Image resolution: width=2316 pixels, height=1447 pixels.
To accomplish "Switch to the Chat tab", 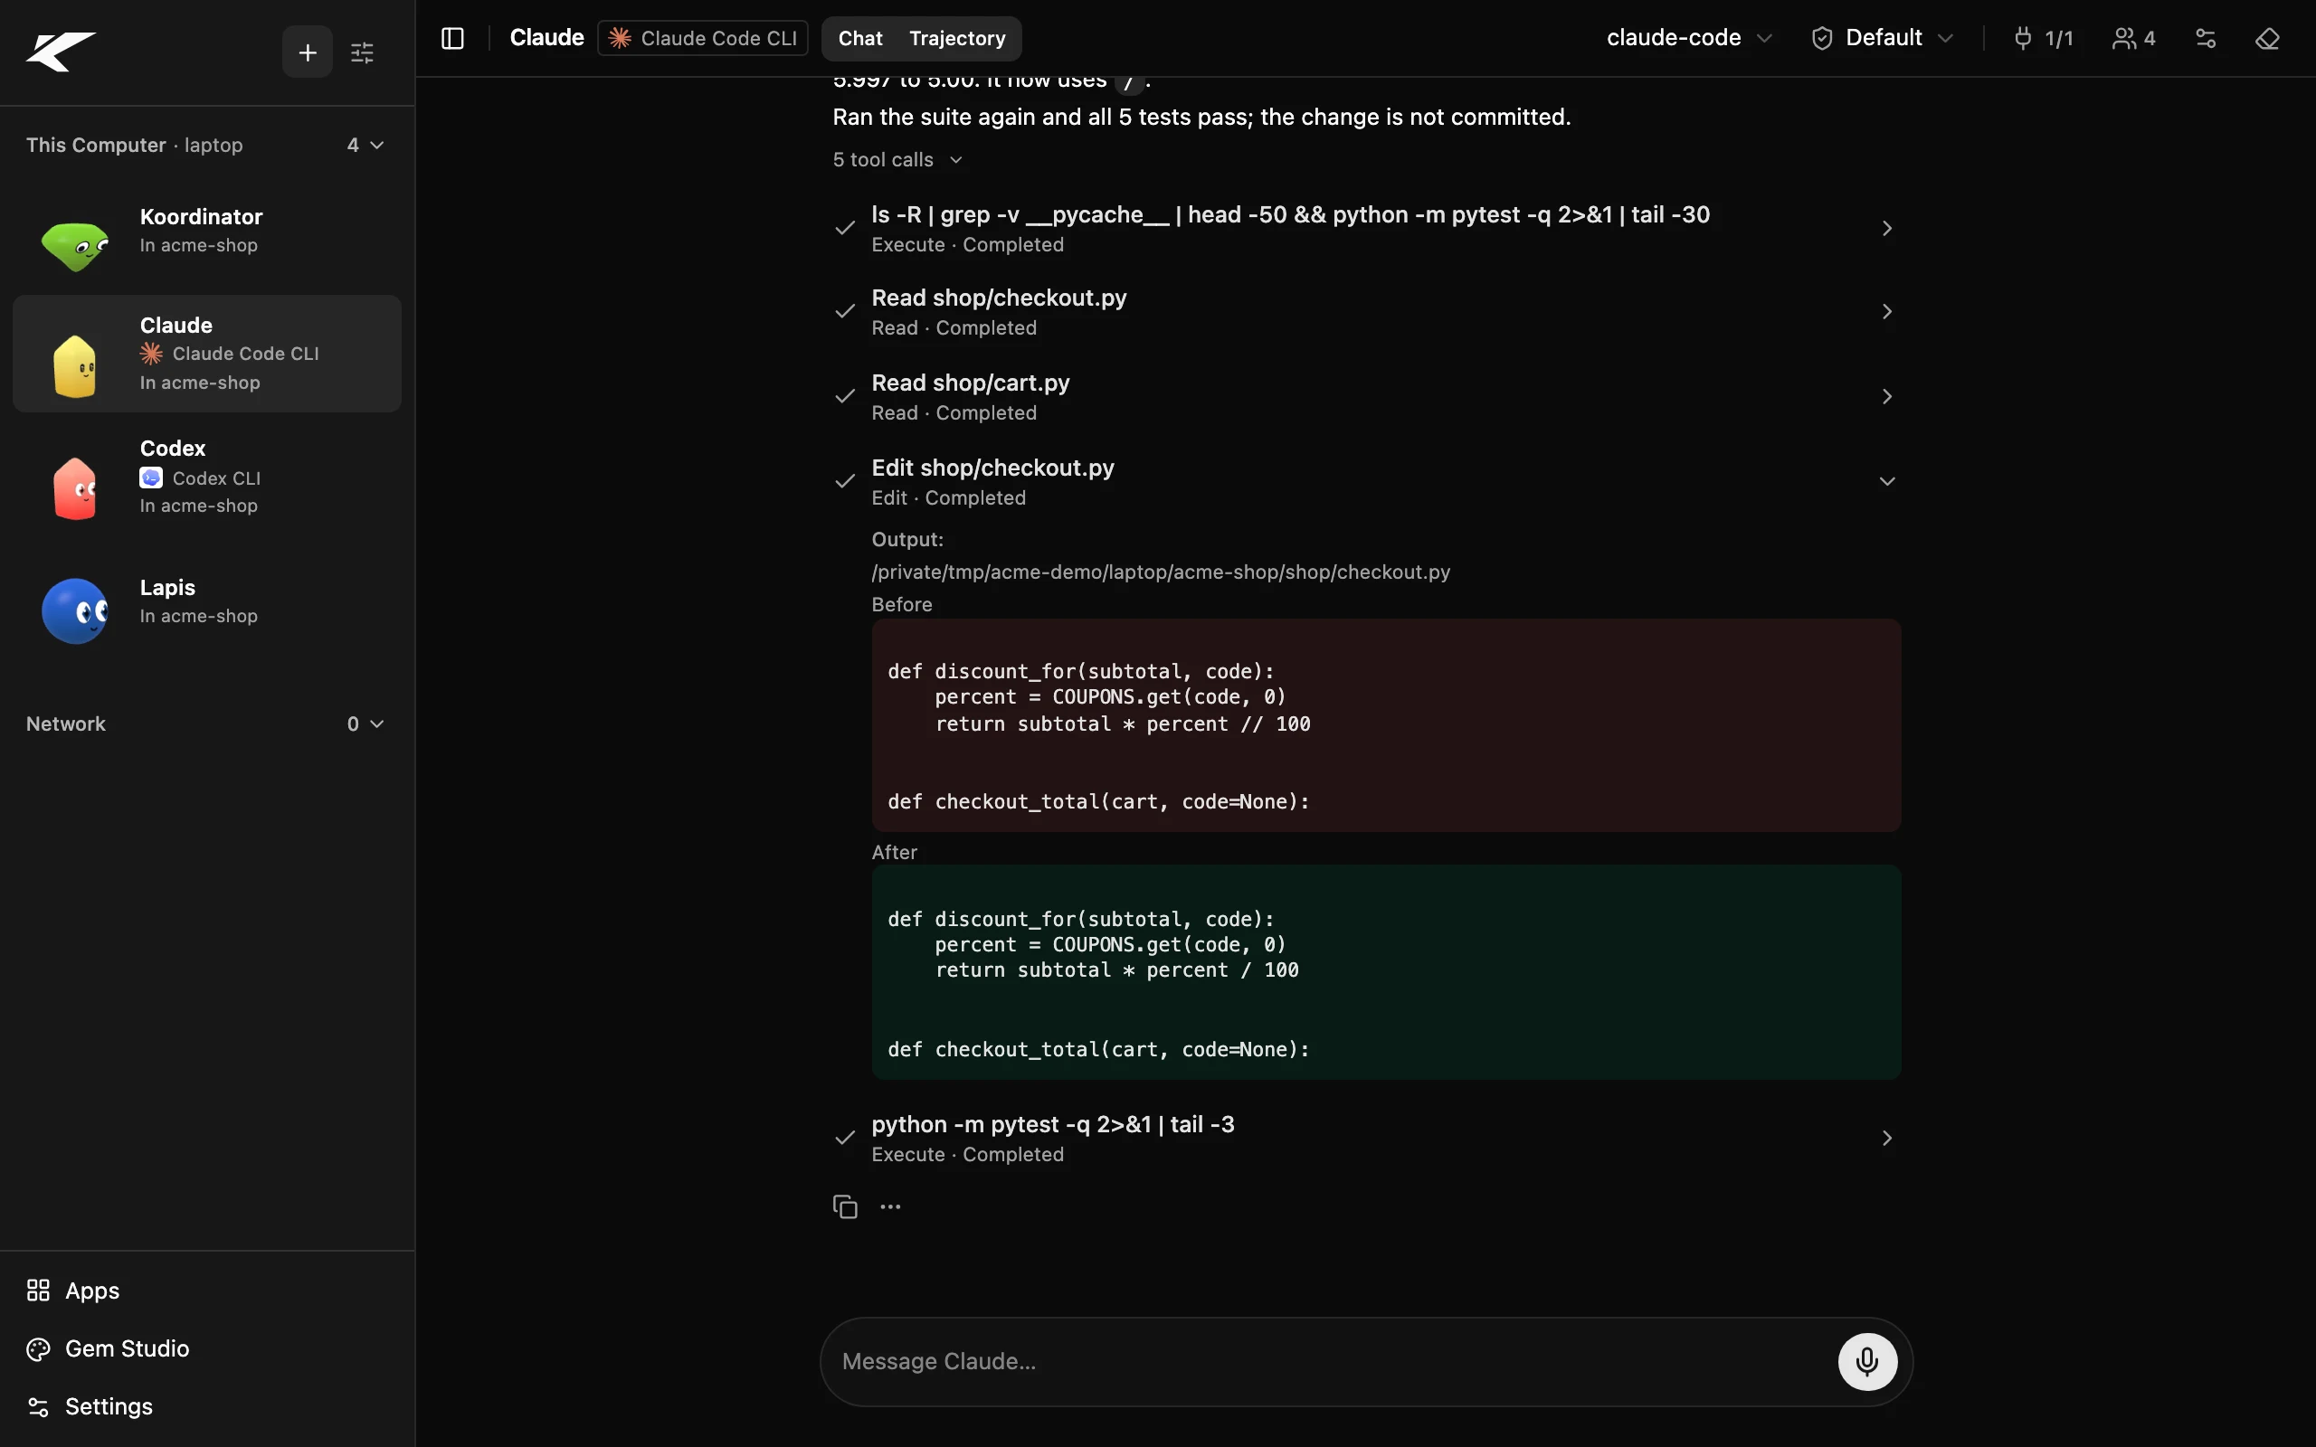I will [860, 38].
